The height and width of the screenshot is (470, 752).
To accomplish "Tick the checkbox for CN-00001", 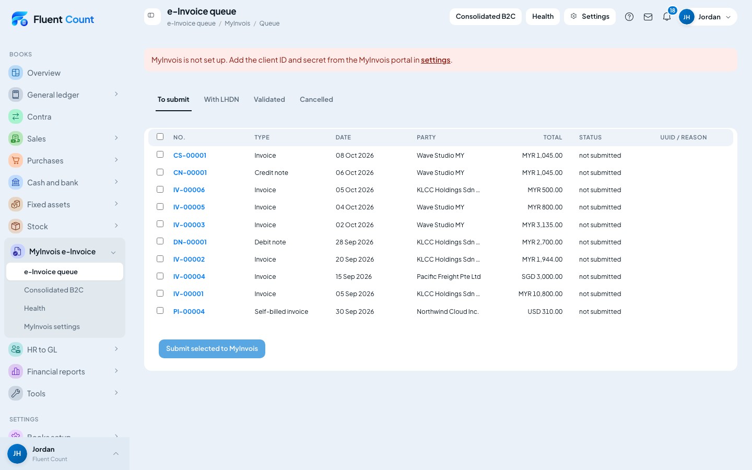I will [x=160, y=172].
